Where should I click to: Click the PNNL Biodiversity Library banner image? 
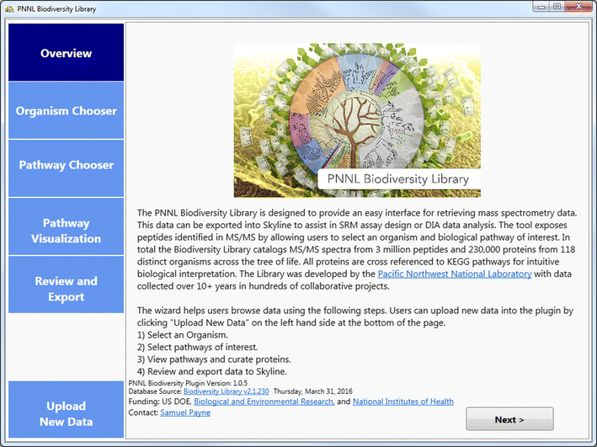click(357, 120)
